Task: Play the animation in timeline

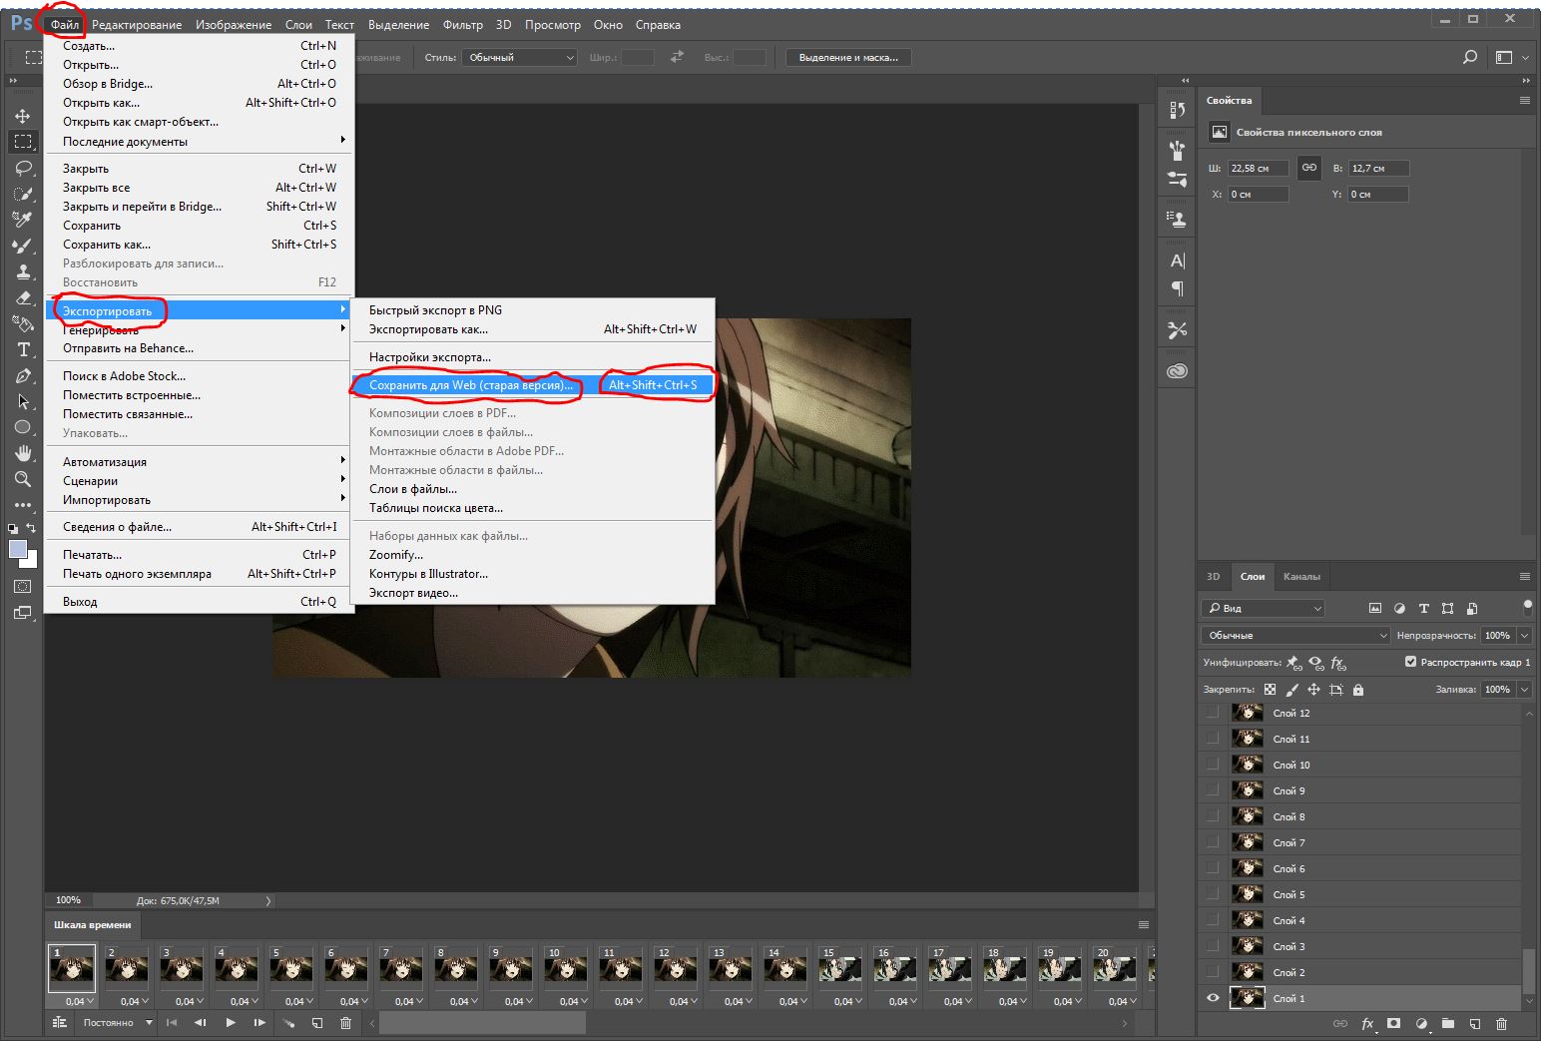Action: coord(231,1023)
